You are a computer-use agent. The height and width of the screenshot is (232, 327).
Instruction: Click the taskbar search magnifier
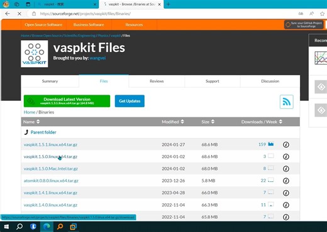[x=19, y=226]
